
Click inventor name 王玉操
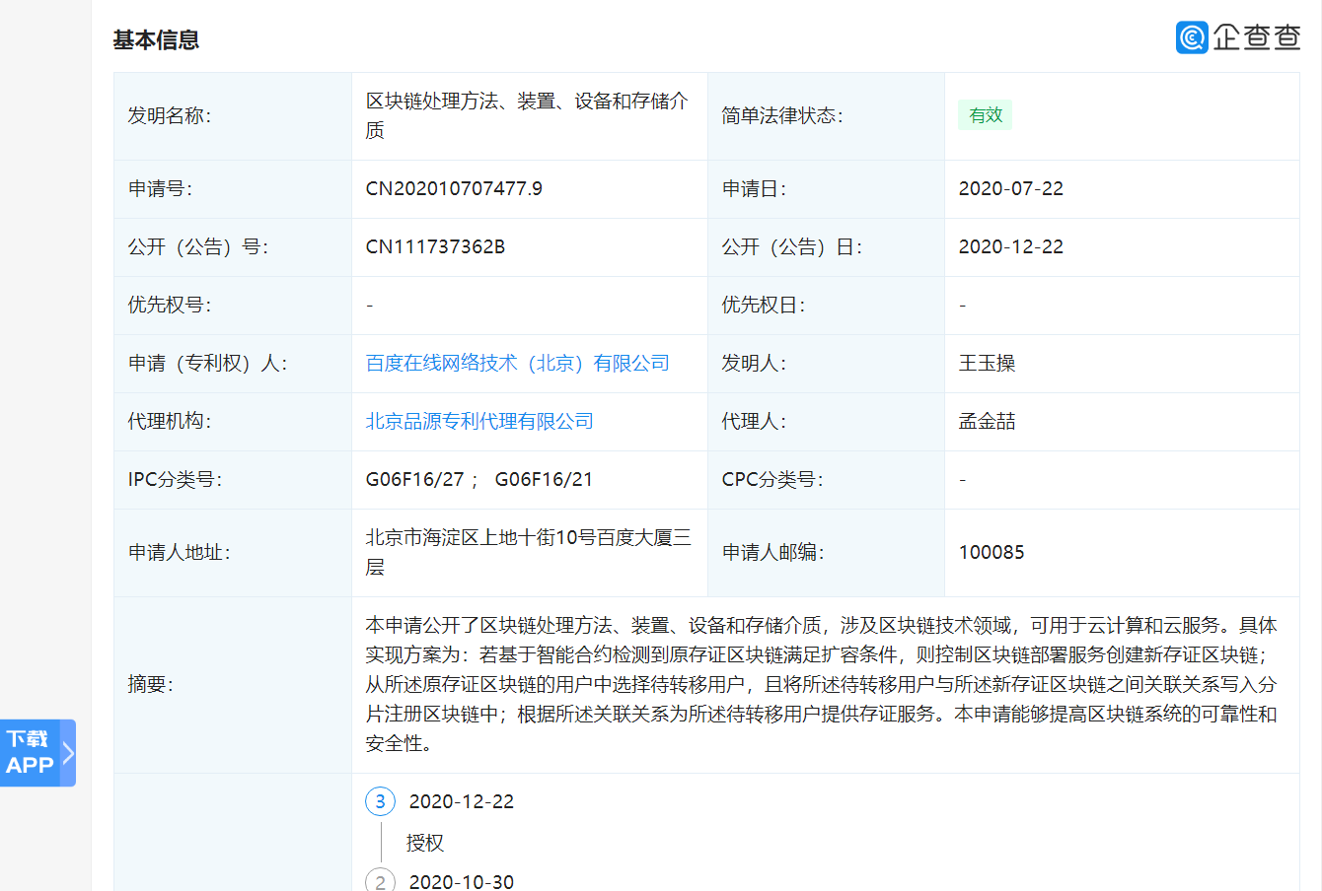click(987, 363)
